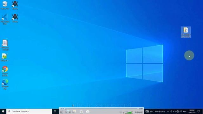The width and height of the screenshot is (203, 114).
Task: Select the spreadsheet document shortcut on desktop
Action: (x=5, y=45)
